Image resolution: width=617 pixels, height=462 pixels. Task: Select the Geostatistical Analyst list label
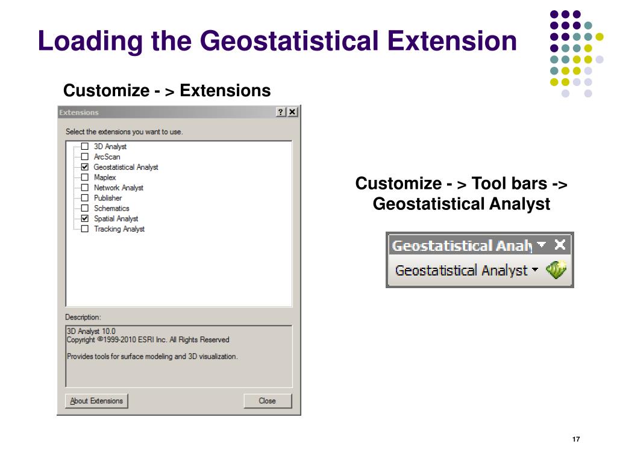[x=126, y=167]
